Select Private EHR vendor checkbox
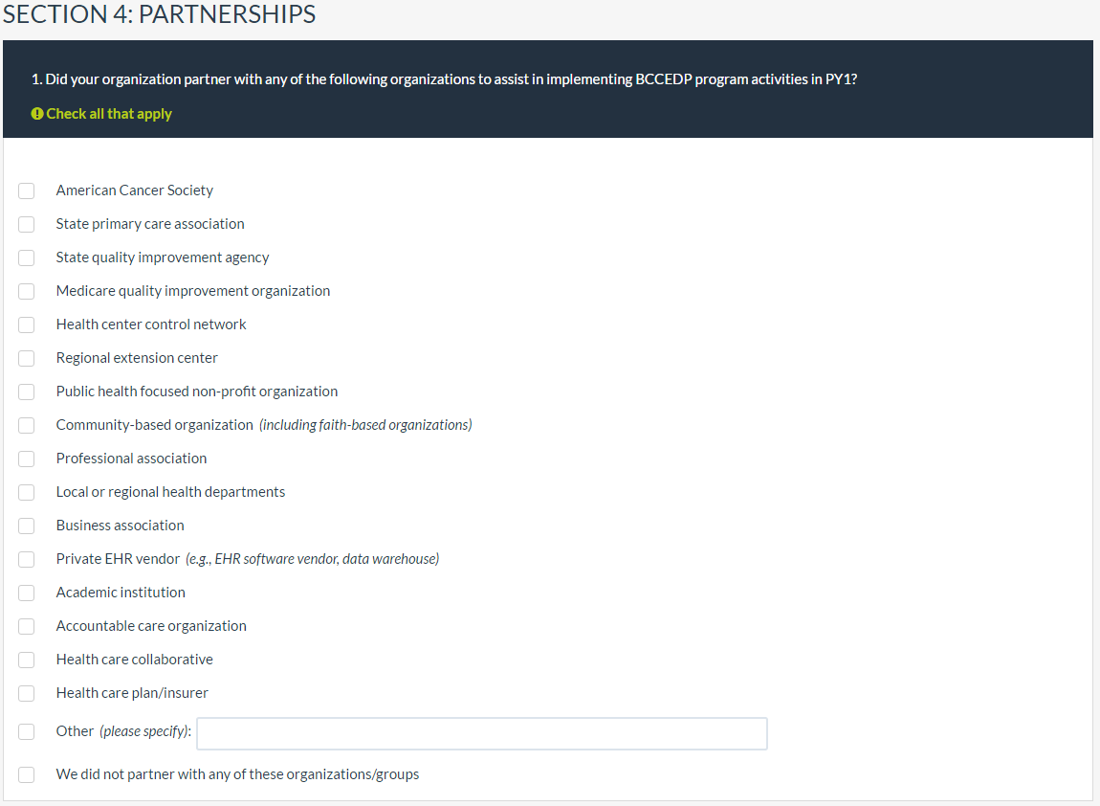 click(27, 559)
